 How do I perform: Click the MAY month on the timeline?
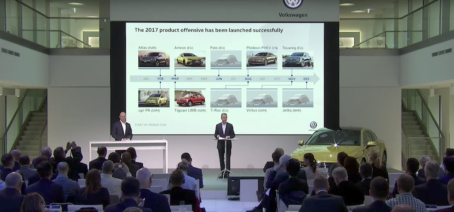coord(204,79)
